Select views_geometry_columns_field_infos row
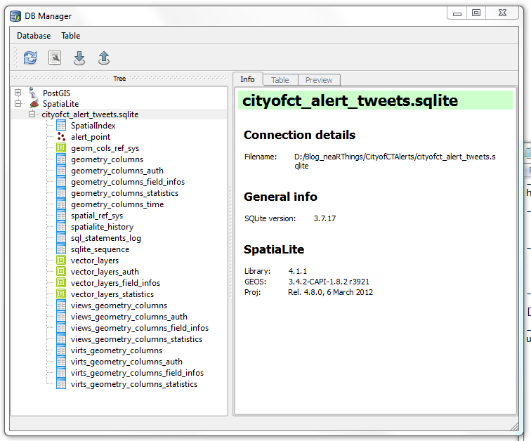 coord(140,328)
